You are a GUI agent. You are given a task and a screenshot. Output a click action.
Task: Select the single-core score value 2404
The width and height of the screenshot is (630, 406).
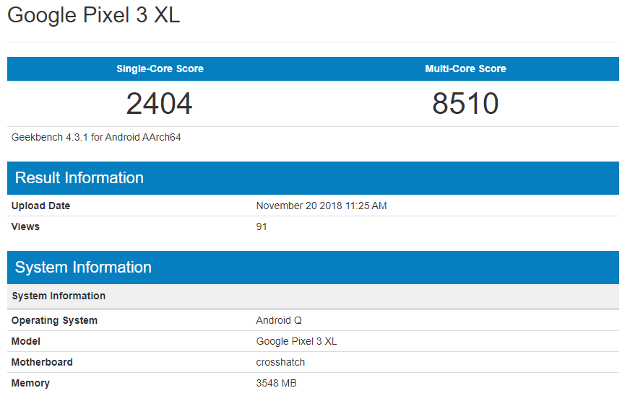160,104
